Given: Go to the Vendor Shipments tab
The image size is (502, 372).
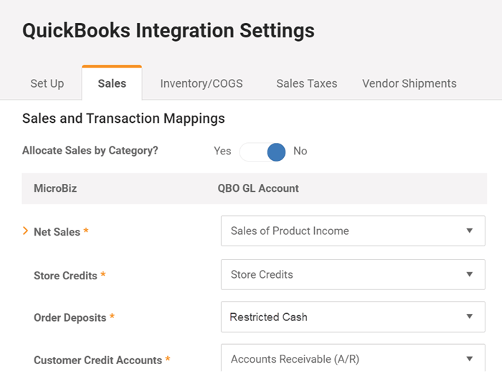Looking at the screenshot, I should tap(409, 83).
